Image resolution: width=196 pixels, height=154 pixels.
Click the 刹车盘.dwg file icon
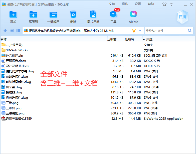[x=3, y=87]
